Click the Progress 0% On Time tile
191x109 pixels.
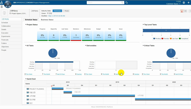click(42, 36)
